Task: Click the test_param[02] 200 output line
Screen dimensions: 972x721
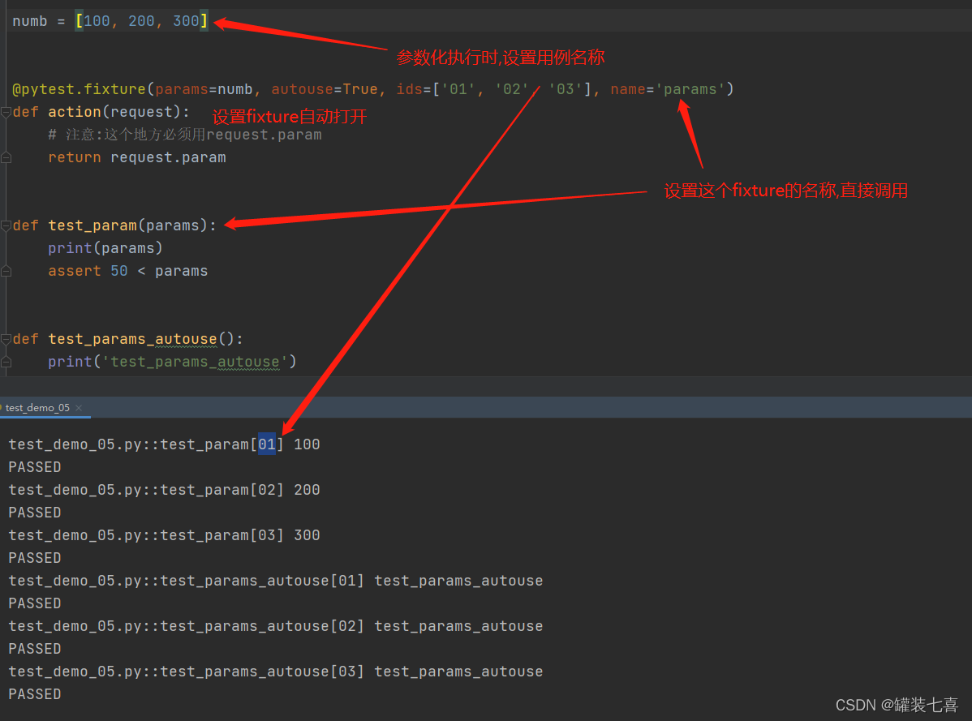Action: [164, 490]
